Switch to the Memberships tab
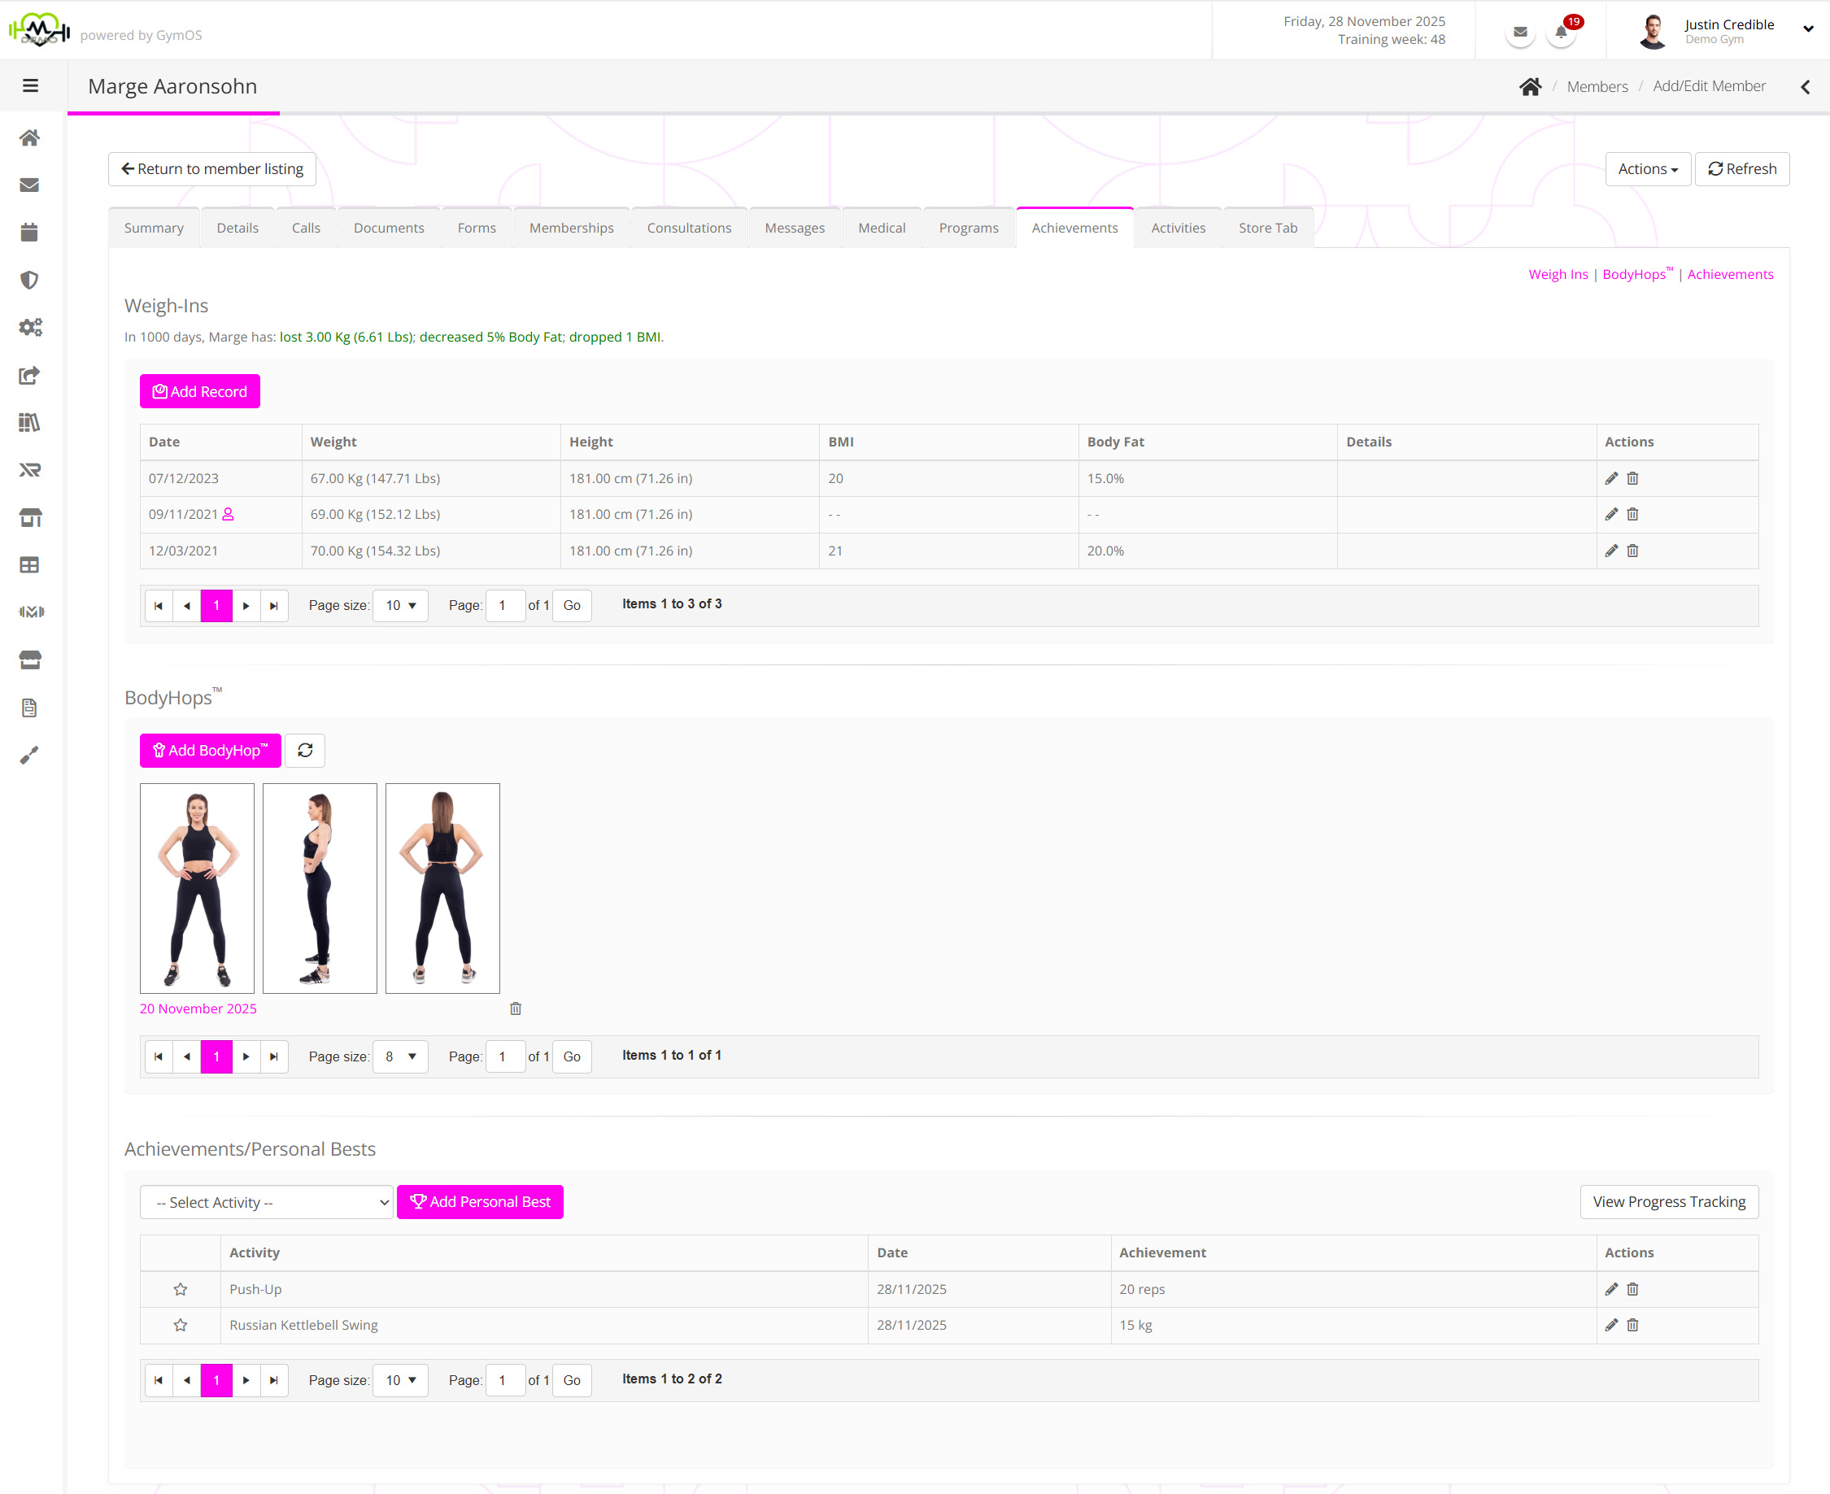This screenshot has width=1830, height=1494. point(571,228)
